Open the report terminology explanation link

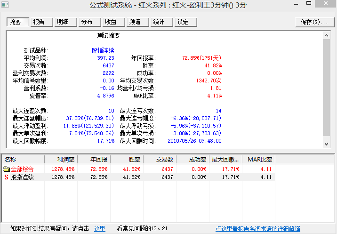pos(258,229)
